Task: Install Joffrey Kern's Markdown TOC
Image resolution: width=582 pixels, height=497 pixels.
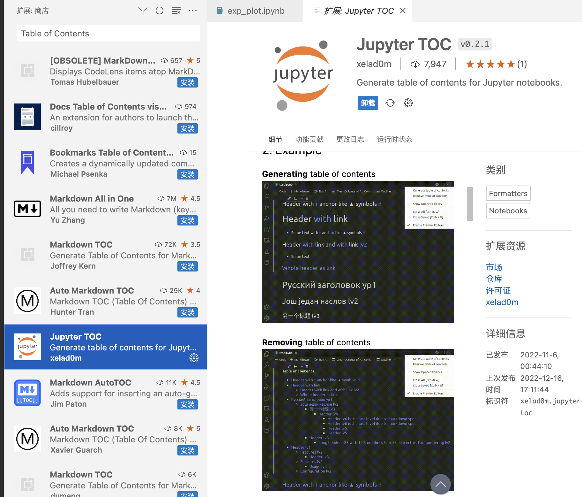Action: (188, 267)
